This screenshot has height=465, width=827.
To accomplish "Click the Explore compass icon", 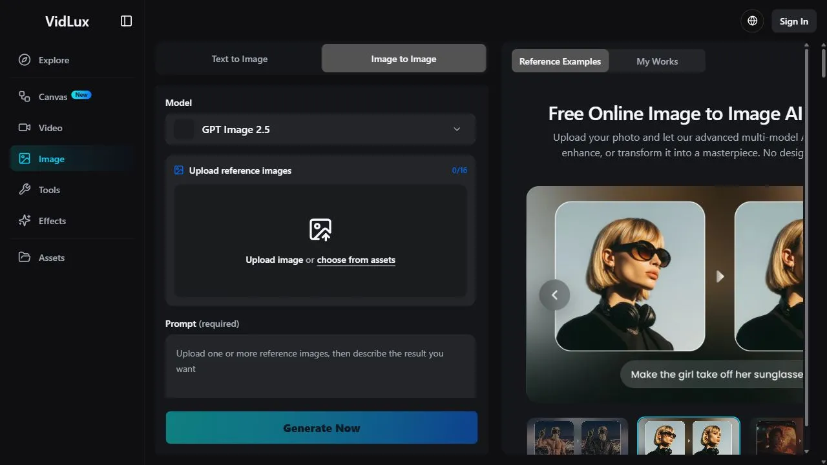I will (x=25, y=60).
